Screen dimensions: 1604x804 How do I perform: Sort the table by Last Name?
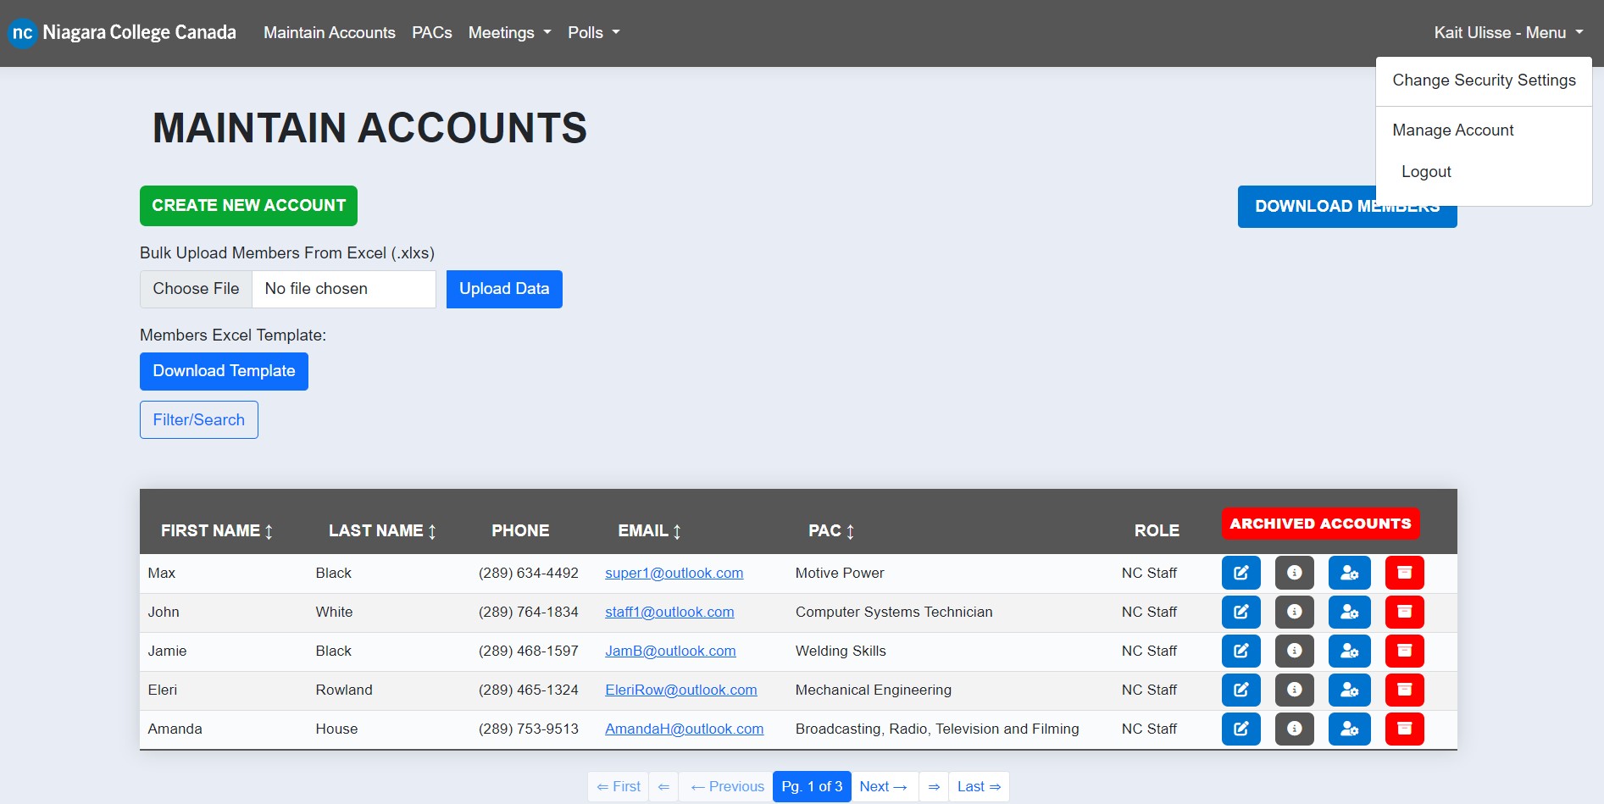coord(382,531)
